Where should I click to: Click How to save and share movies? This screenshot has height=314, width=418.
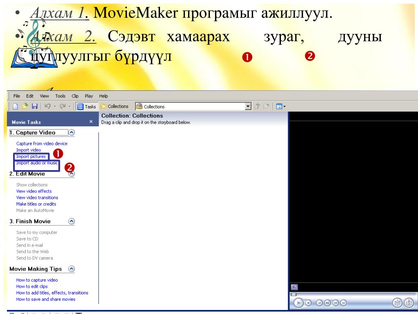point(46,299)
